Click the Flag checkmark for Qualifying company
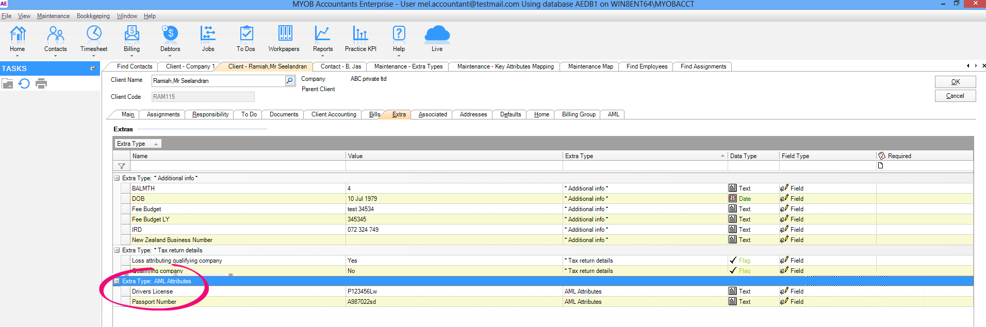The height and width of the screenshot is (327, 986). pyautogui.click(x=733, y=271)
